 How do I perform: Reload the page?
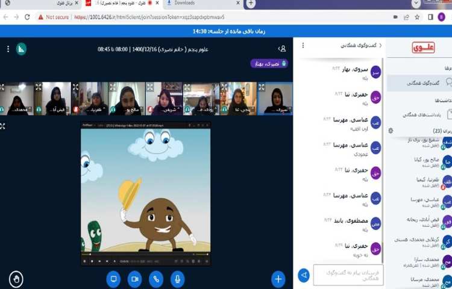point(27,17)
